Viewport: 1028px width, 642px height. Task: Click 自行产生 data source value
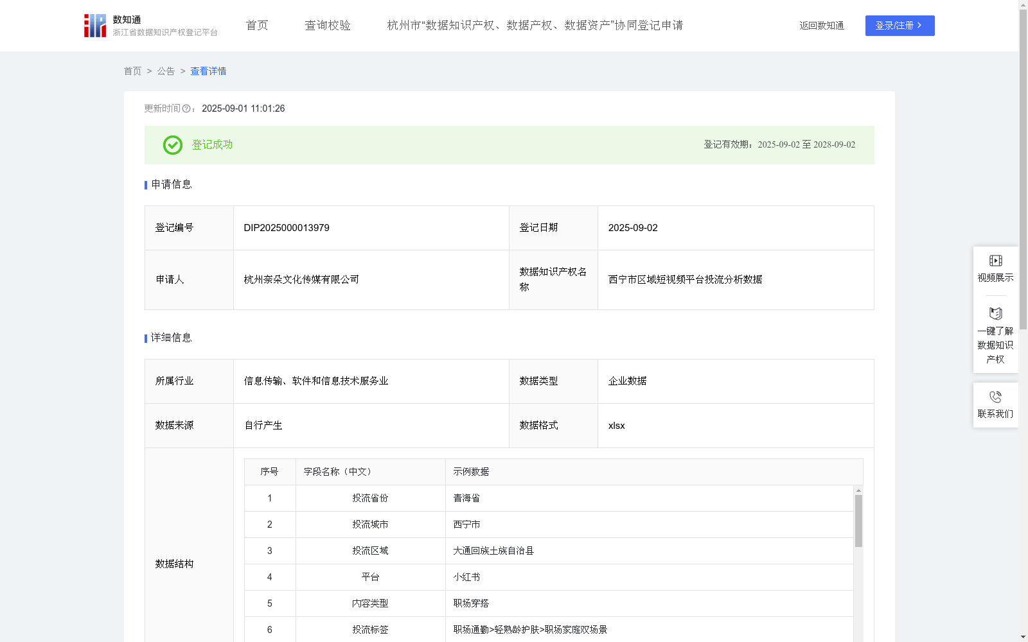263,426
